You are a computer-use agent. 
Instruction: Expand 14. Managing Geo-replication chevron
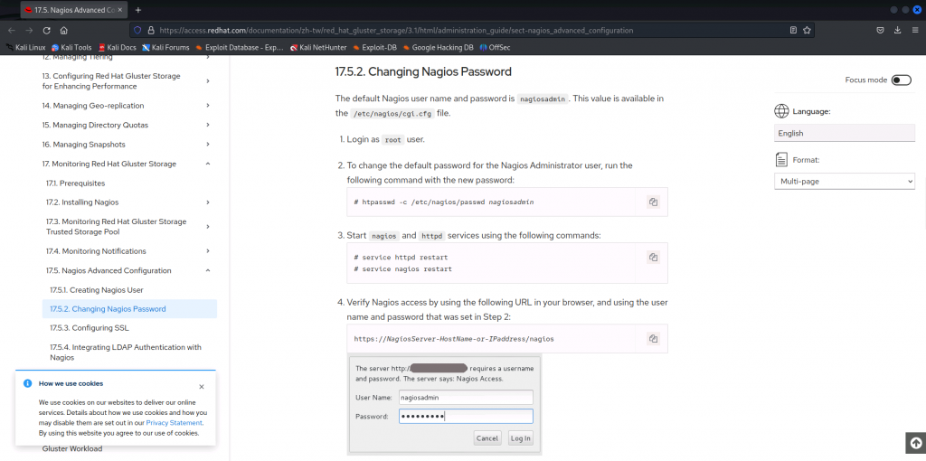(208, 105)
